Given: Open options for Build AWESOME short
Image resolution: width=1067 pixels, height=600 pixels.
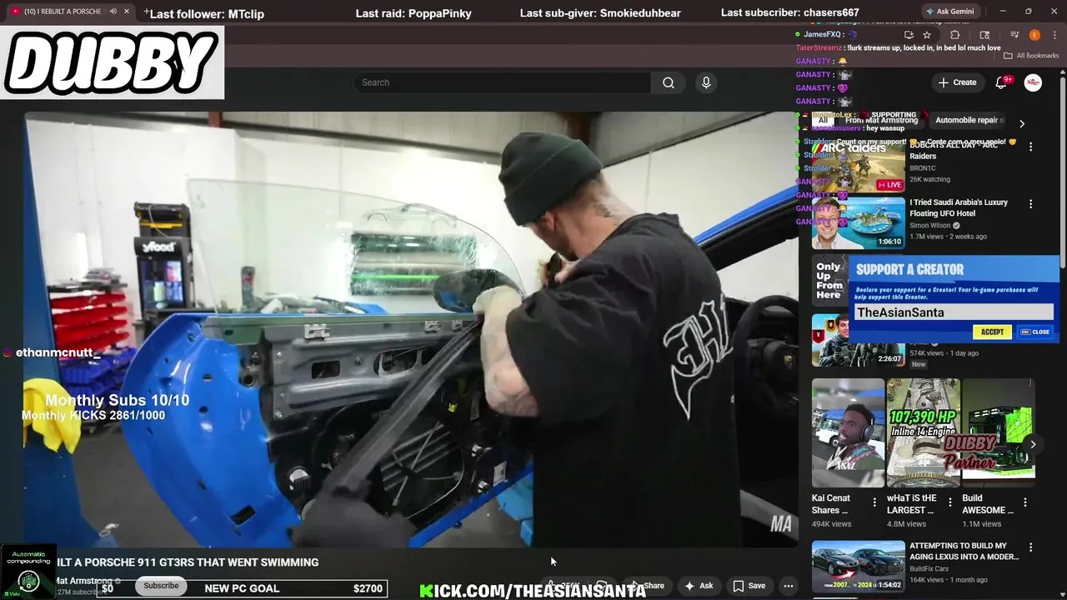Looking at the screenshot, I should (1025, 502).
